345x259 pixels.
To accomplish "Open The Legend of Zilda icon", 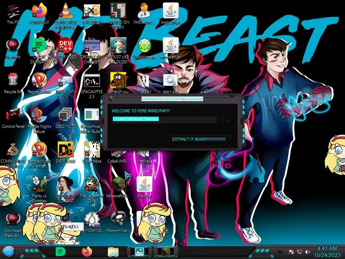I will tap(92, 190).
